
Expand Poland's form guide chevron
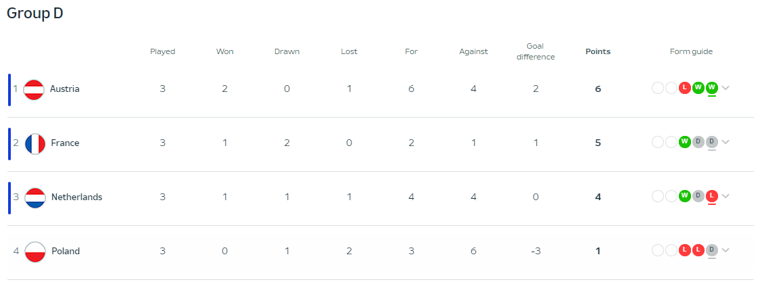point(725,250)
